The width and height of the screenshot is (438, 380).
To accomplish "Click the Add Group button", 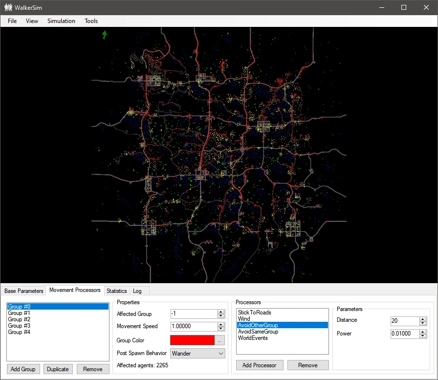I will 23,369.
